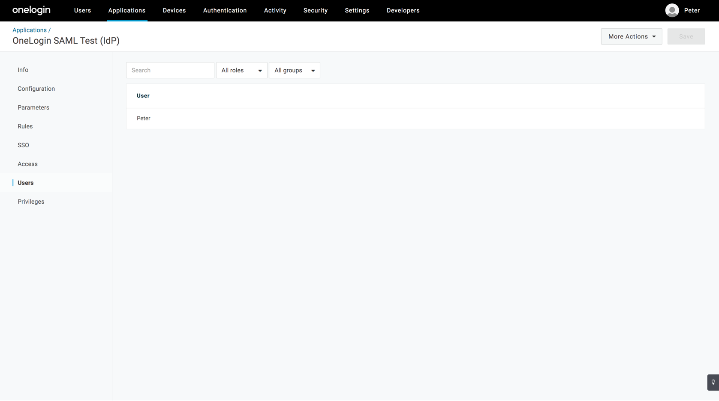719x401 pixels.
Task: Open the Security top menu
Action: point(316,10)
